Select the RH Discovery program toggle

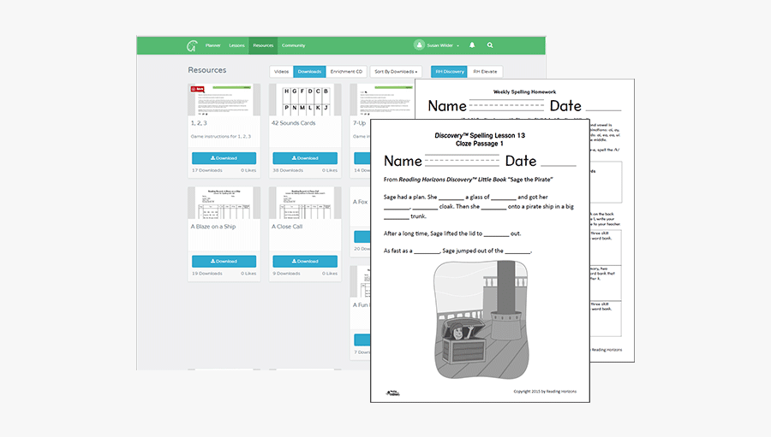coord(448,72)
